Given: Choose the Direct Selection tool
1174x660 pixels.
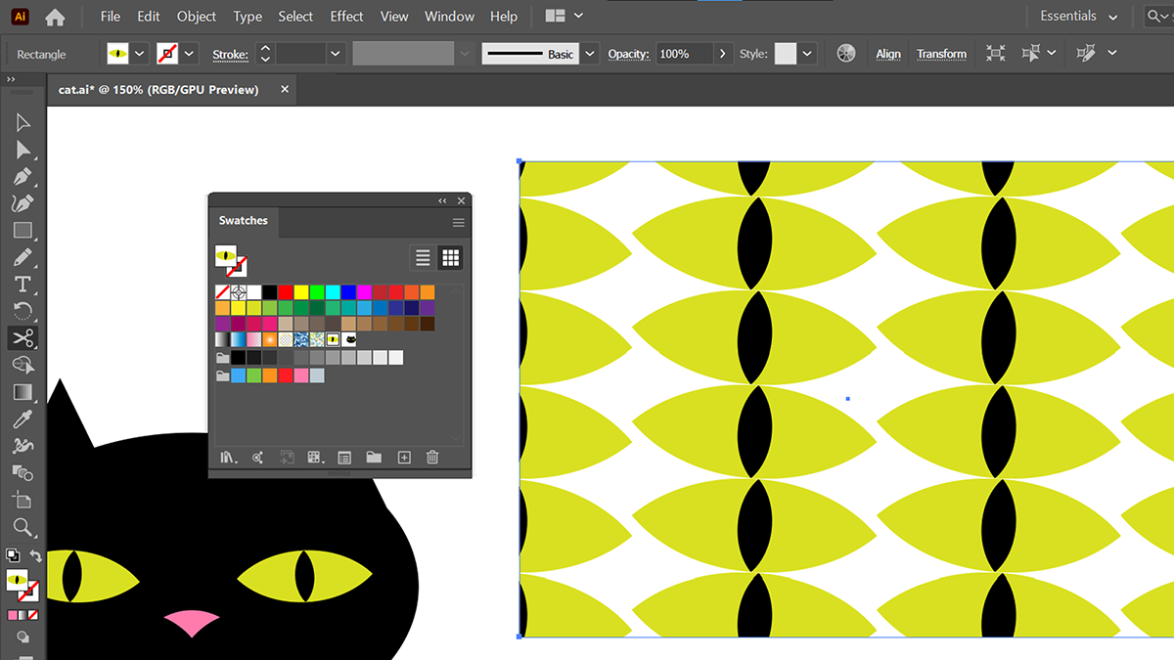Looking at the screenshot, I should [x=23, y=150].
